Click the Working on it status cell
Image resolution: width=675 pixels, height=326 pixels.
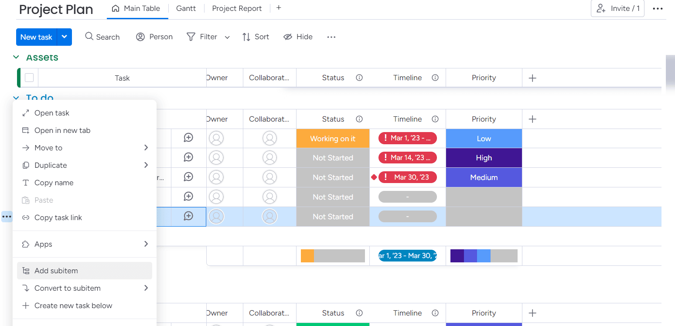(333, 139)
